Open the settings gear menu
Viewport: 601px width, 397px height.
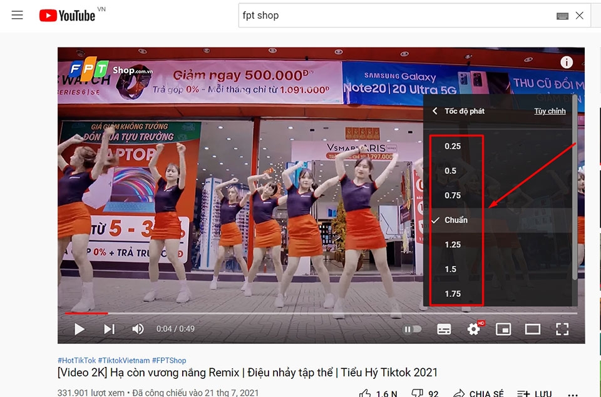[x=474, y=329]
